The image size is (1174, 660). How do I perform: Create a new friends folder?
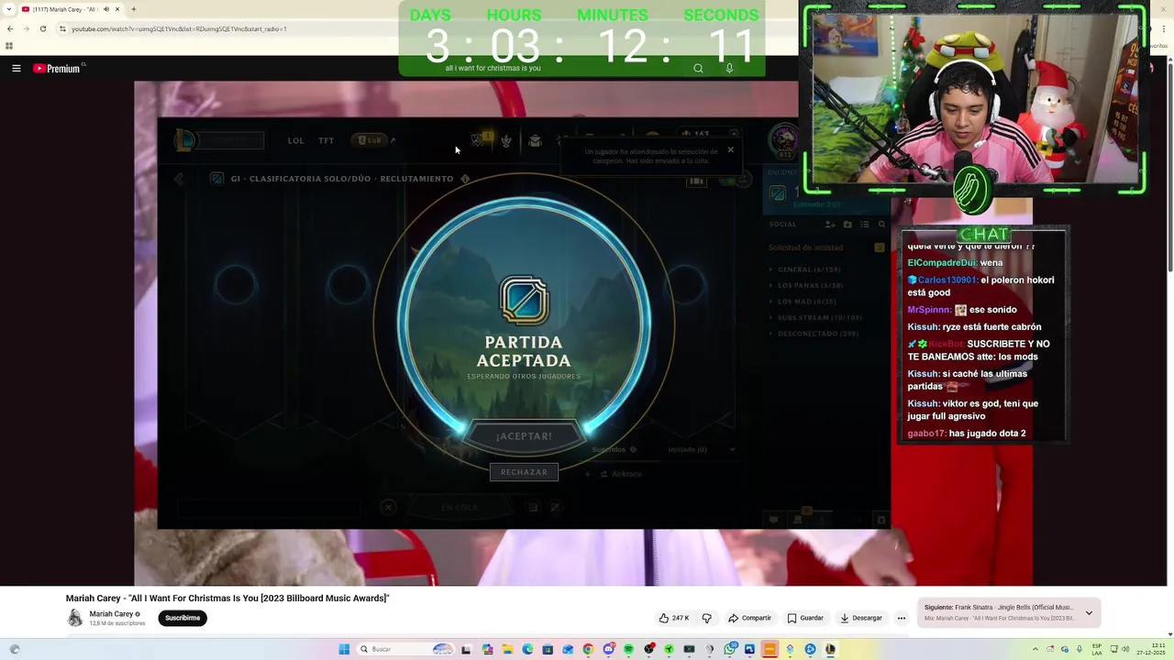point(847,225)
